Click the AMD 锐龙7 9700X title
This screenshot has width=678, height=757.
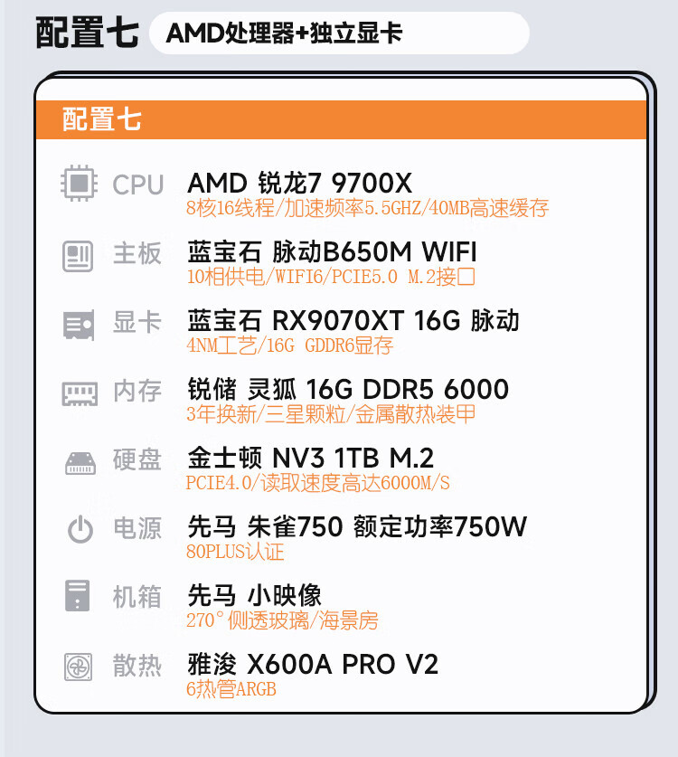coord(299,183)
